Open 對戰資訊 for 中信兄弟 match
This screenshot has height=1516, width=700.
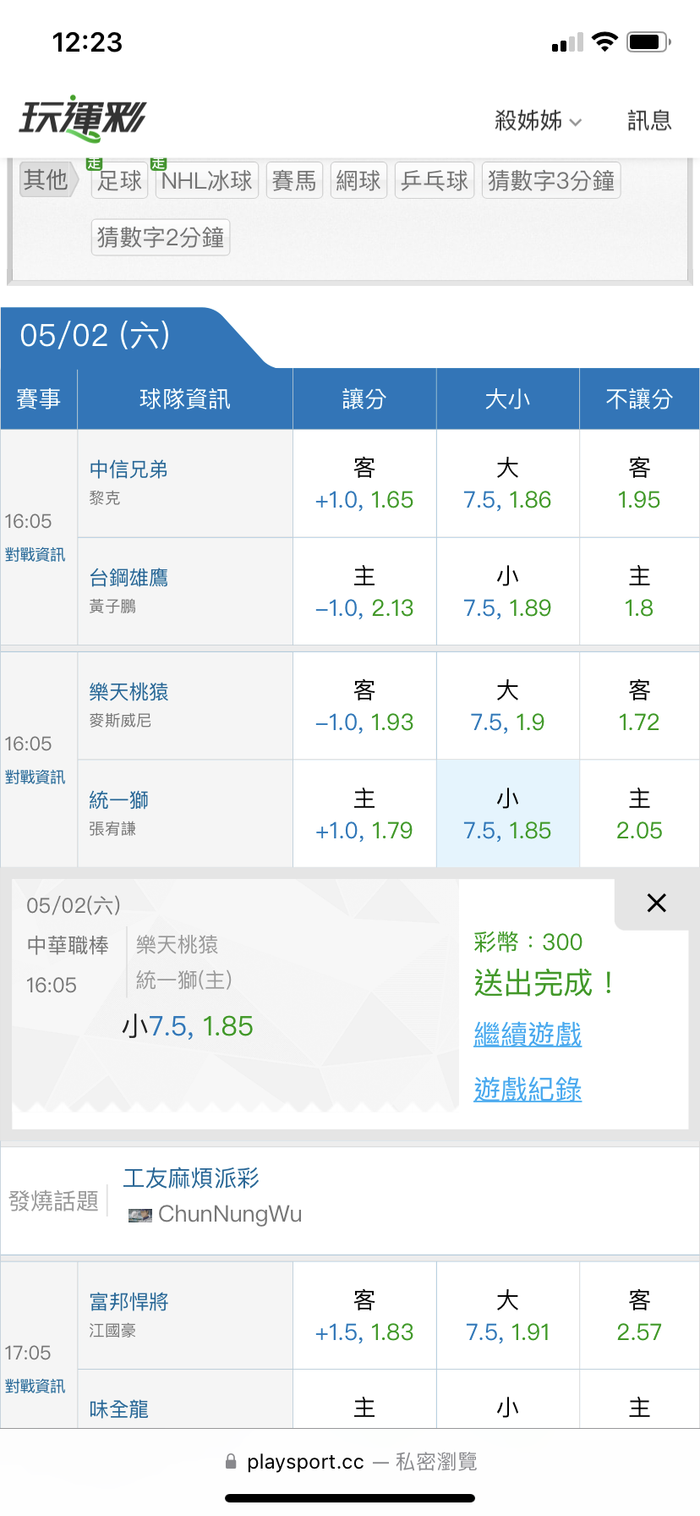(35, 554)
